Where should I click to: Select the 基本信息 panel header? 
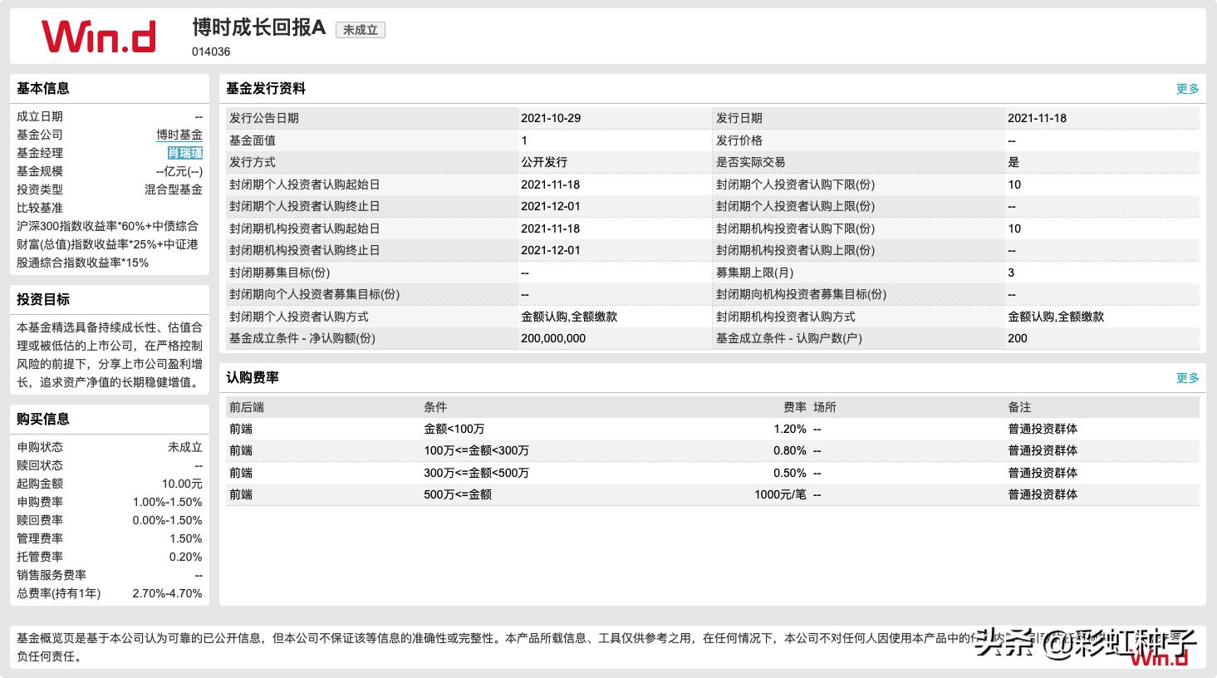[x=40, y=88]
